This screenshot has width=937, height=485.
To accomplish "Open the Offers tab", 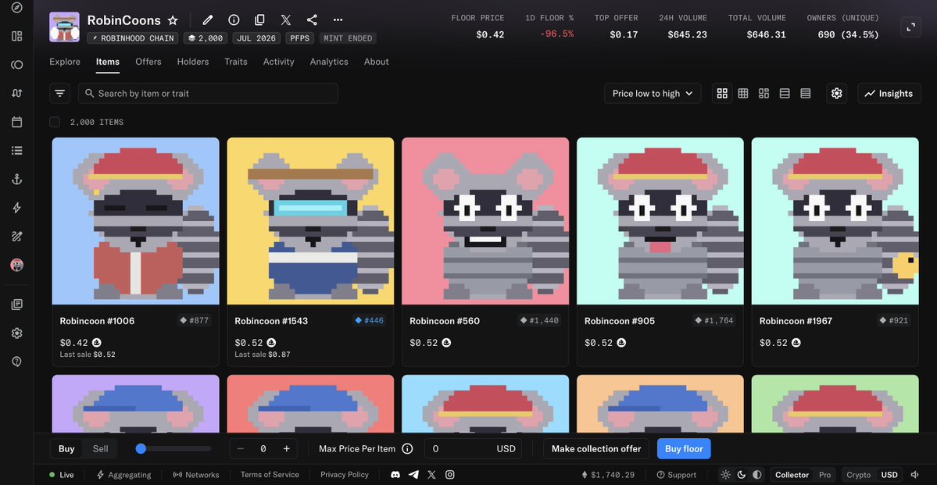I will (x=148, y=62).
